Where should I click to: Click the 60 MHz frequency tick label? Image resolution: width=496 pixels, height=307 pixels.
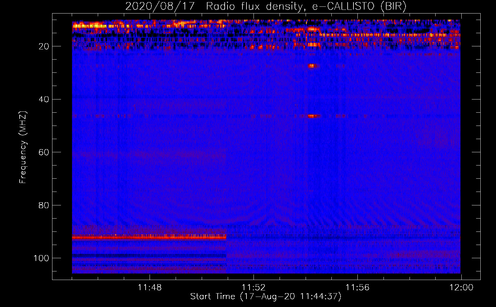tap(44, 152)
